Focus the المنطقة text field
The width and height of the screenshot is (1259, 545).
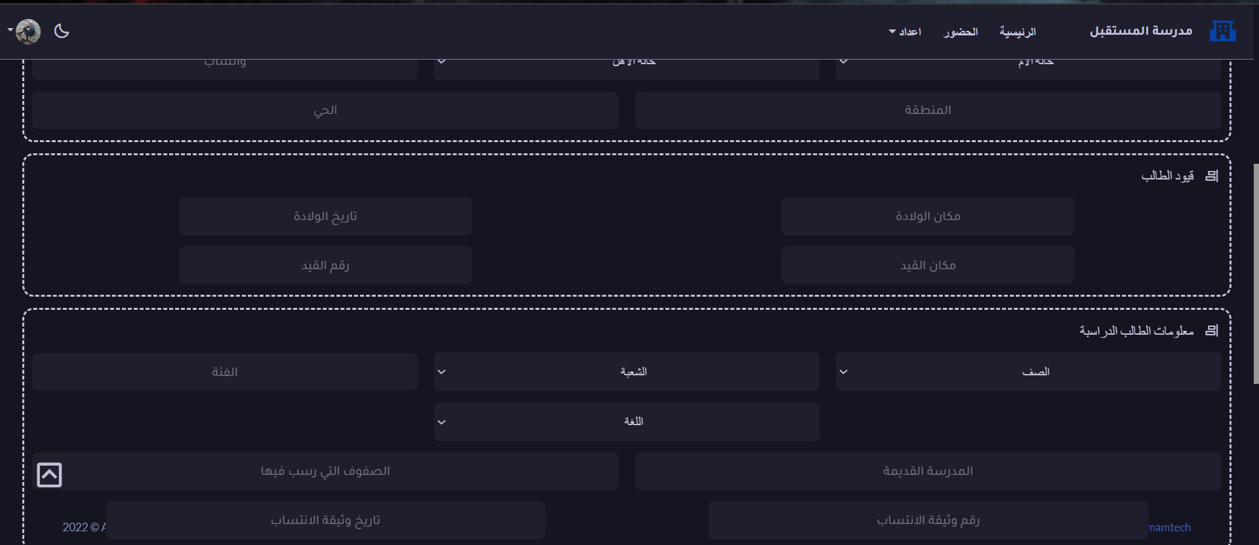pos(928,110)
